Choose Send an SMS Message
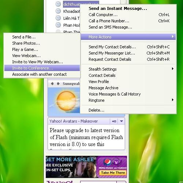Viewport: 183px width, 183px height. tap(128, 27)
